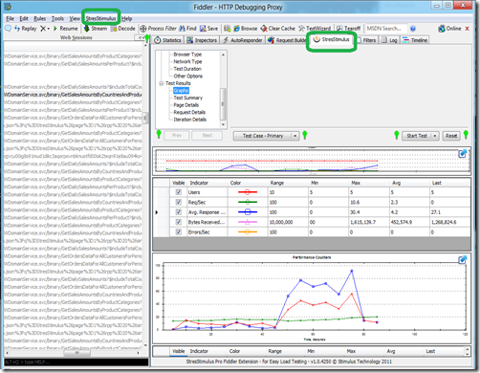Toggle the Decode icon
480x373 pixels.
click(x=114, y=29)
